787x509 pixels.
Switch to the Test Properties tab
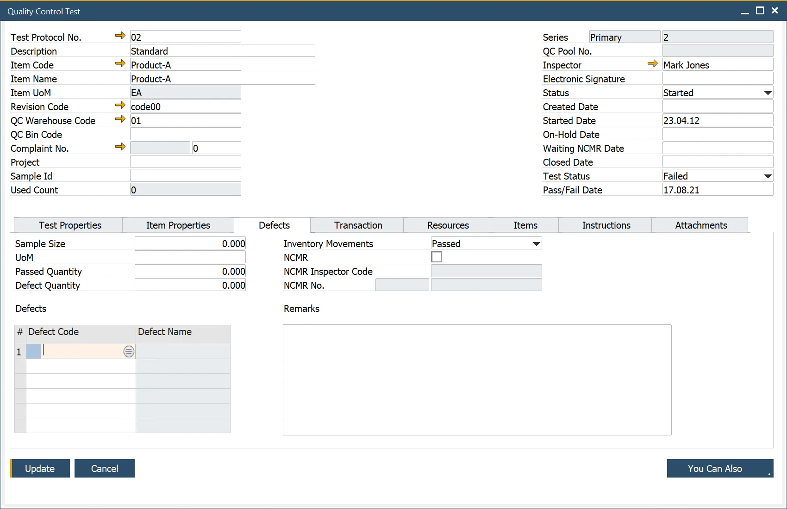click(70, 225)
